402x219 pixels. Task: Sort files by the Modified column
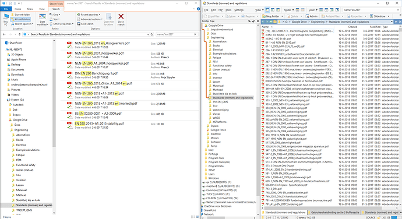tap(375, 27)
